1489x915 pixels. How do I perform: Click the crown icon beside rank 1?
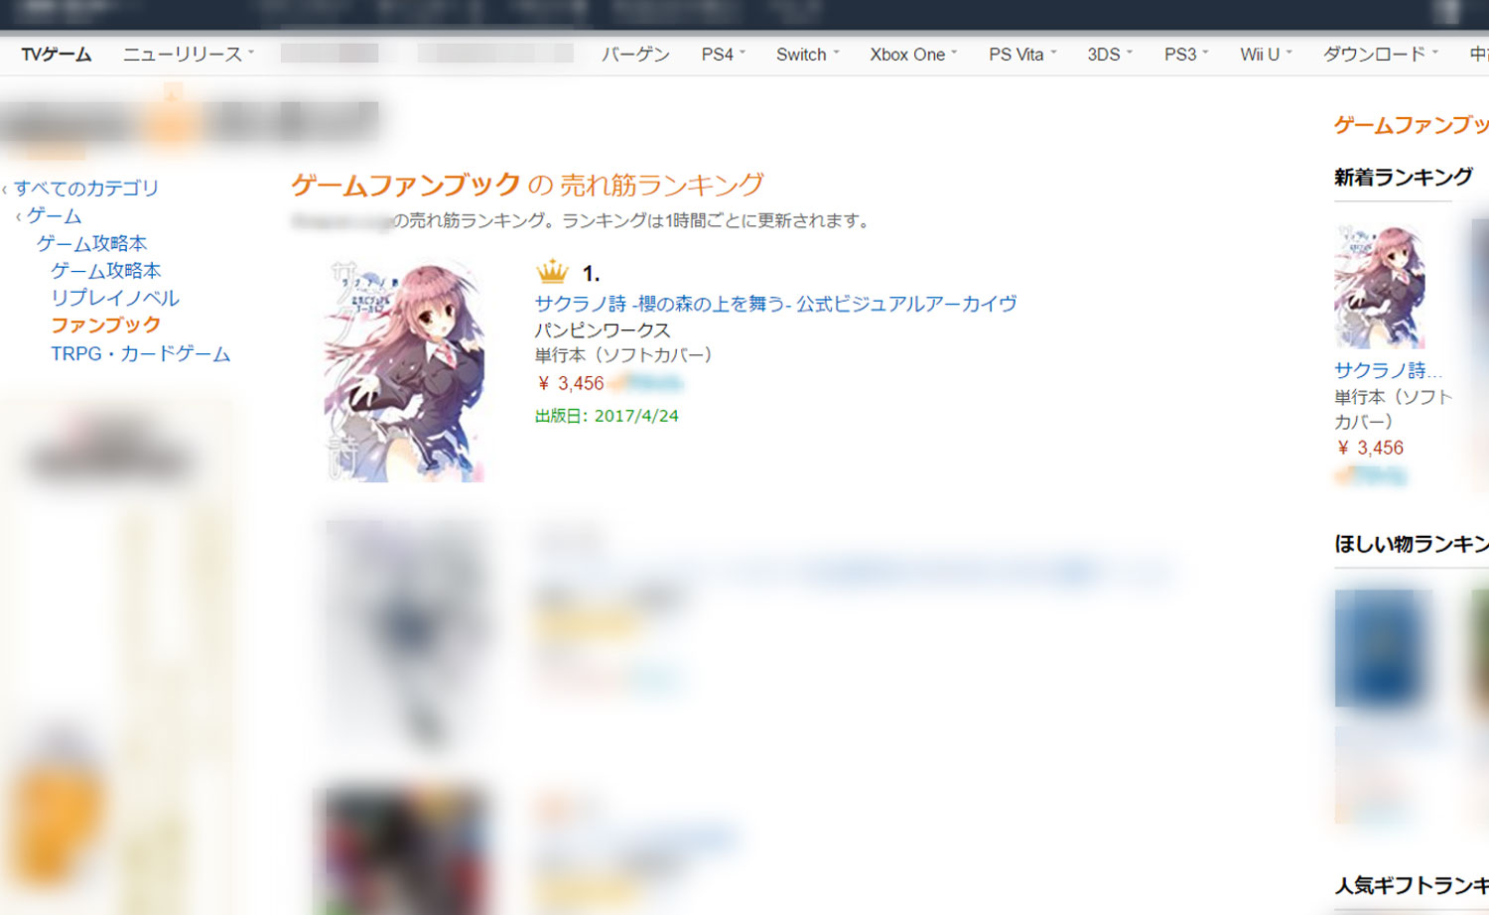(551, 271)
